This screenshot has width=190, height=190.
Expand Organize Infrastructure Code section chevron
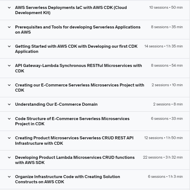[x=9, y=177]
